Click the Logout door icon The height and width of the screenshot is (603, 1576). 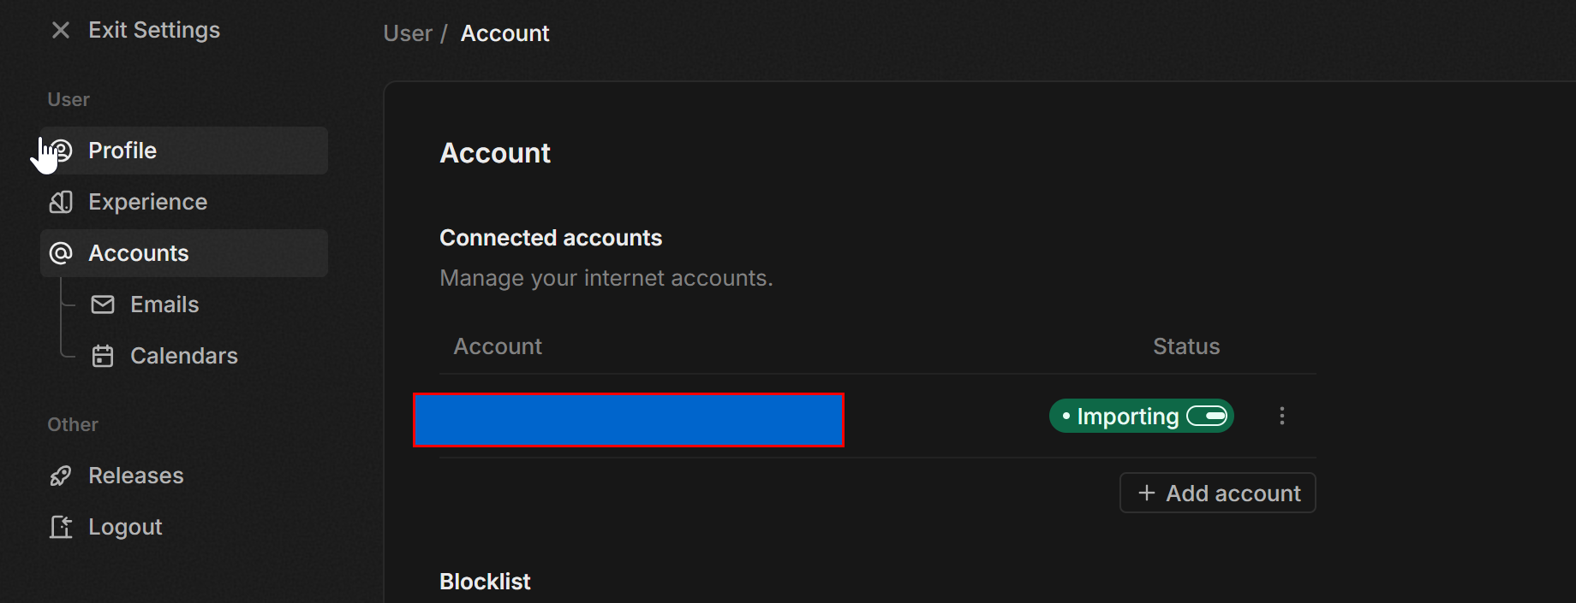coord(61,527)
